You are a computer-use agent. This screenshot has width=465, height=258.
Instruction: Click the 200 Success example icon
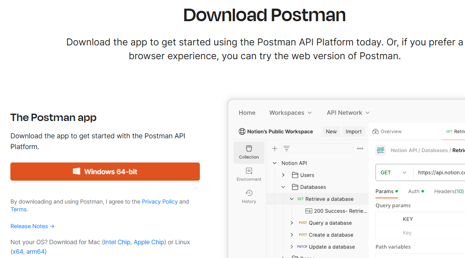tap(308, 211)
